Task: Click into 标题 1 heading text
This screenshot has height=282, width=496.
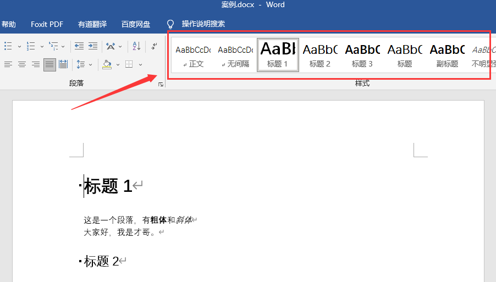Action: tap(108, 186)
